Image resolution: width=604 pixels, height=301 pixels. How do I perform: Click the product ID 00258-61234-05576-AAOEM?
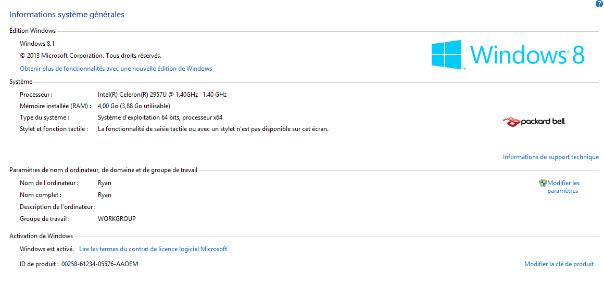pos(100,264)
